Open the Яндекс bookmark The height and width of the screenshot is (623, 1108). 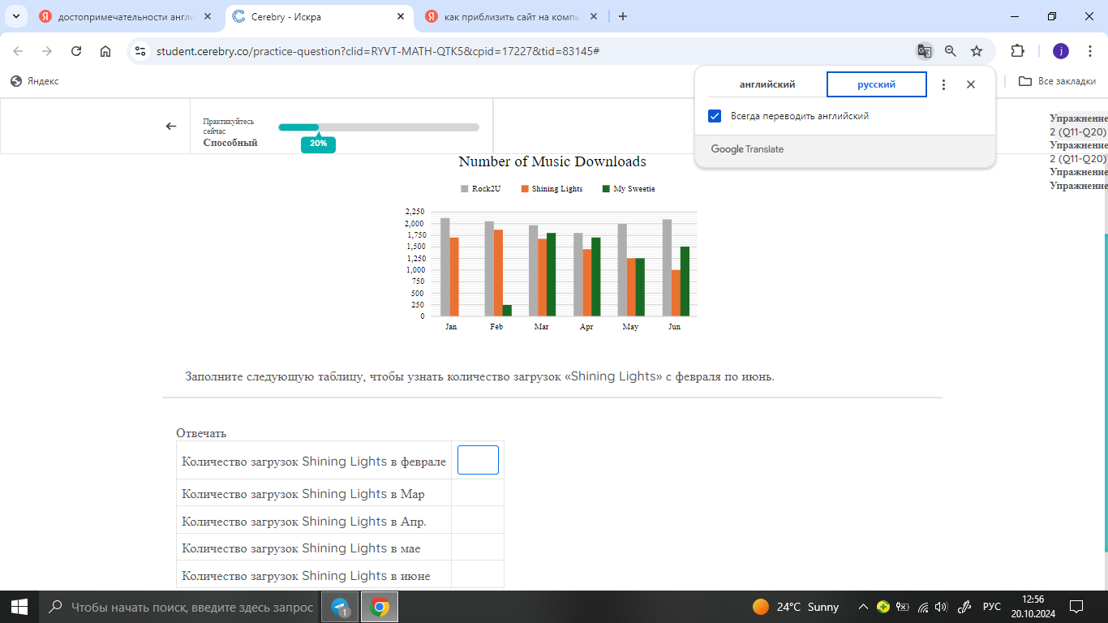[x=34, y=81]
